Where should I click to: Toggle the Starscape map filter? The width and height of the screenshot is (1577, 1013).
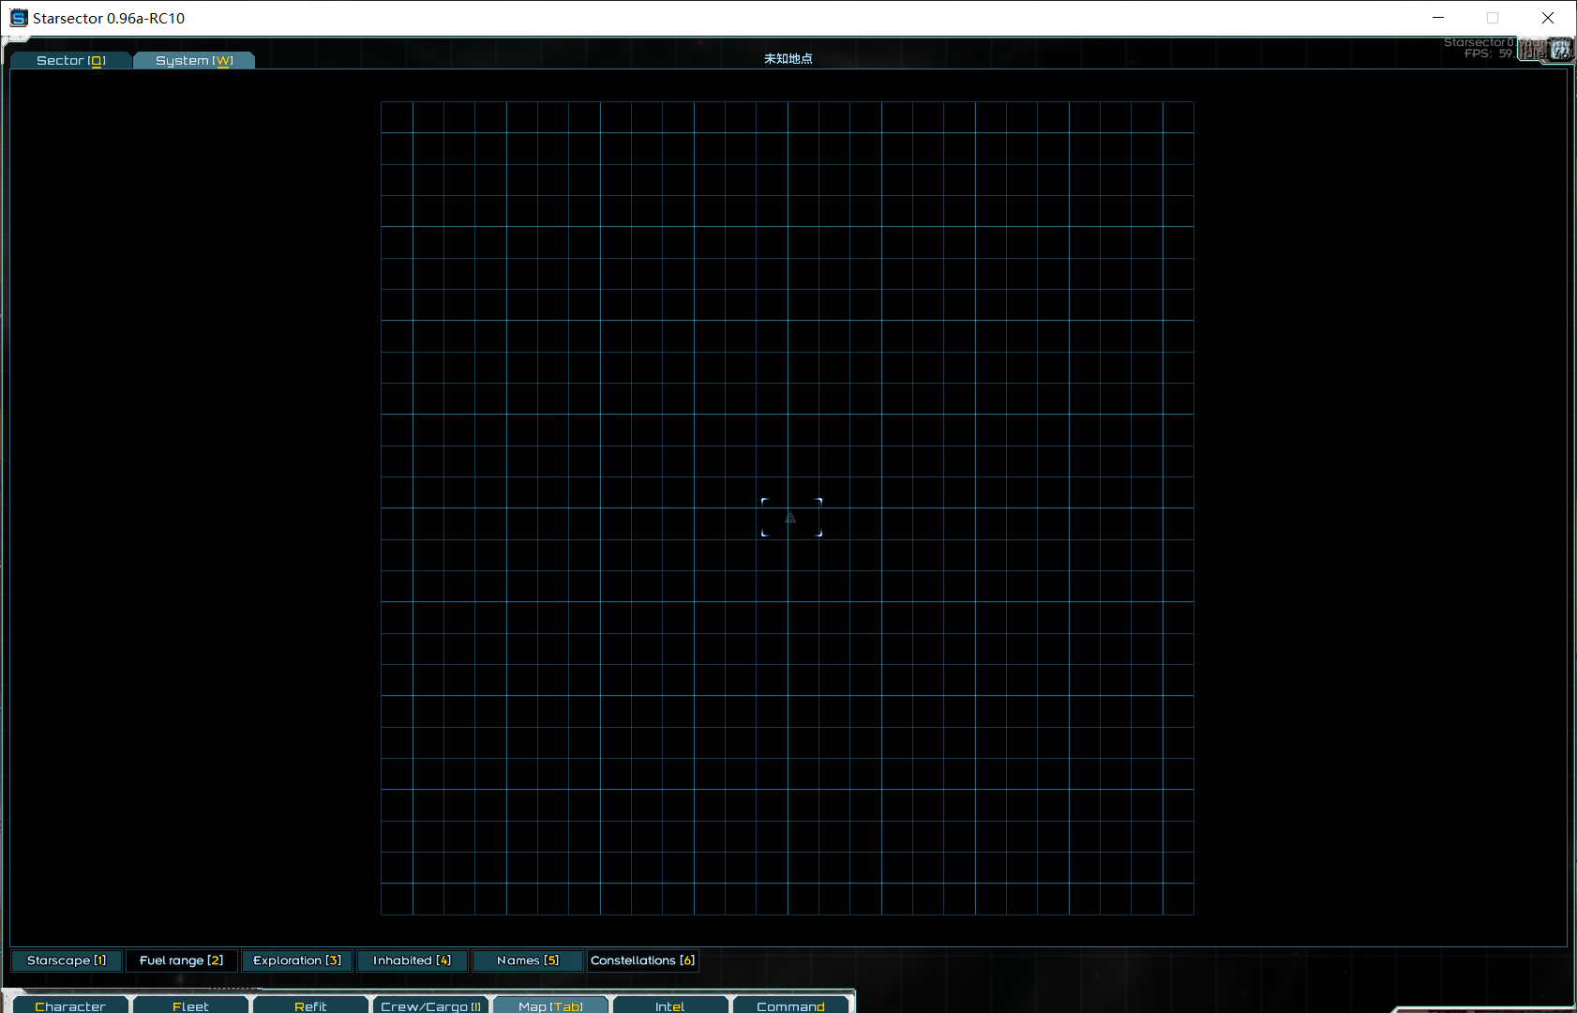coord(67,960)
